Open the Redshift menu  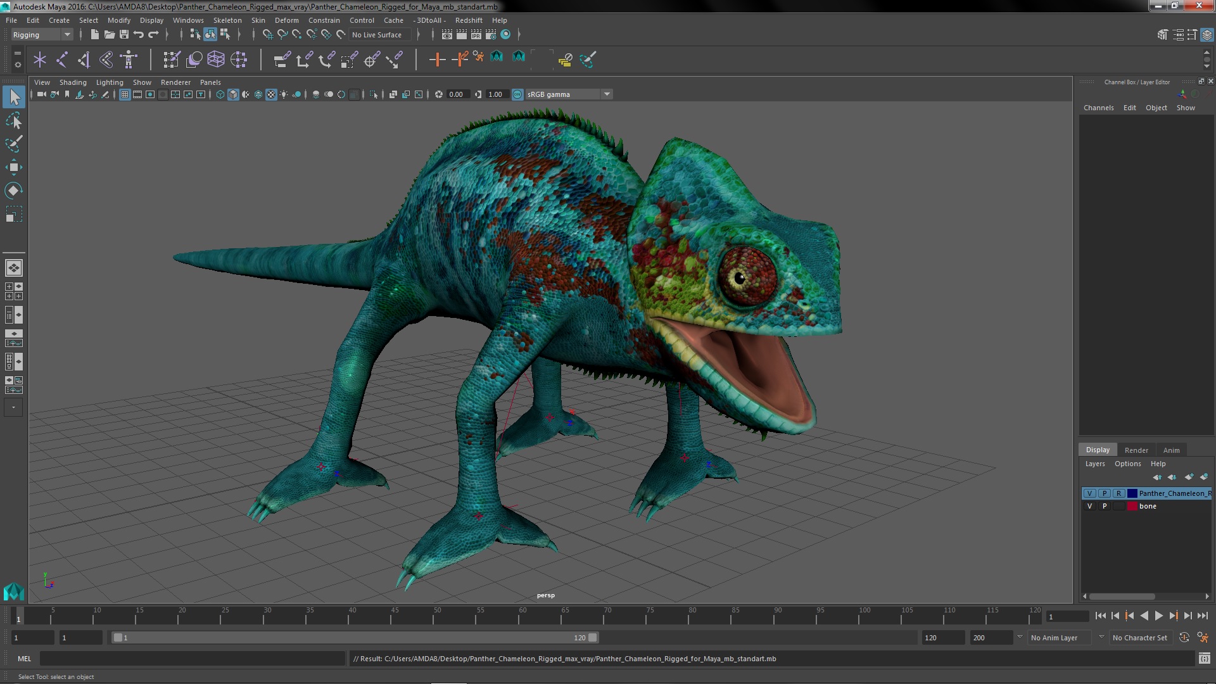pos(468,20)
